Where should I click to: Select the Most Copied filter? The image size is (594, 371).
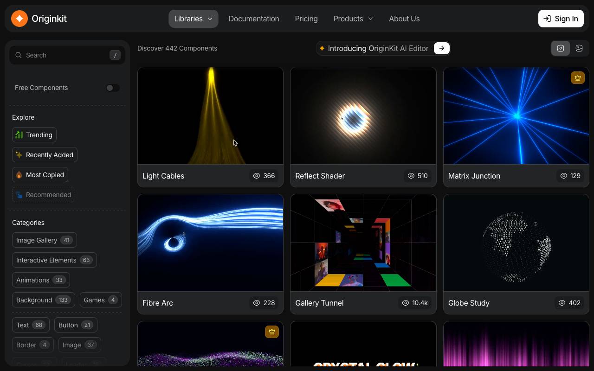[x=40, y=175]
